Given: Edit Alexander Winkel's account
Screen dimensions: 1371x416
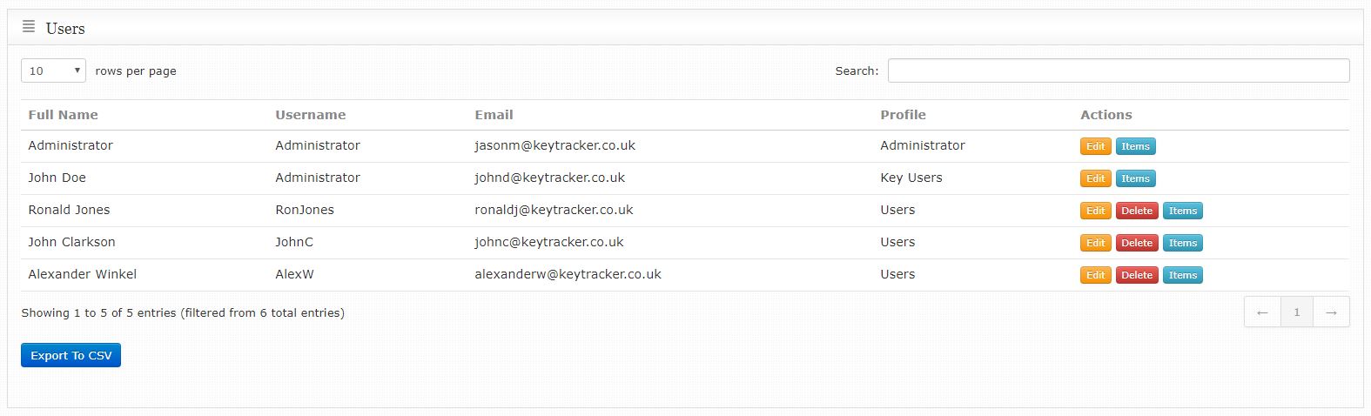Looking at the screenshot, I should (x=1095, y=275).
